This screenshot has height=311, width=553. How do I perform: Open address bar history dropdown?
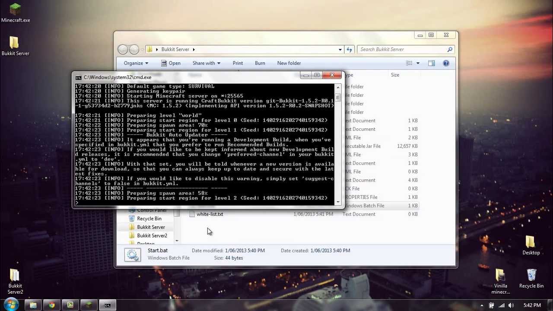click(340, 49)
